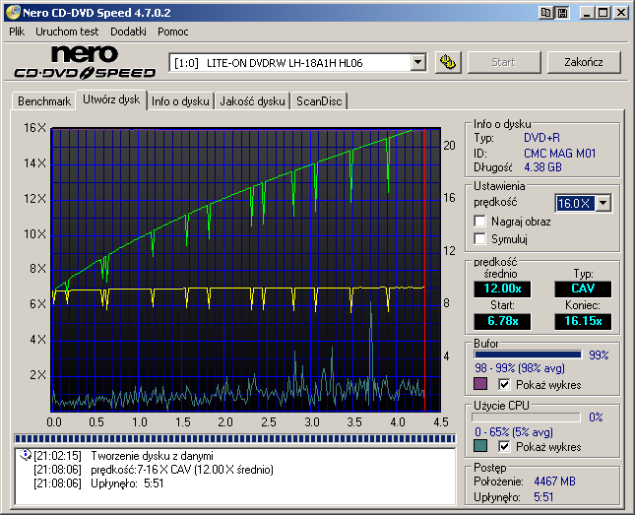Click the Tworzenie dysku z danymi log line
Screen dimensions: 635x515
(123, 456)
